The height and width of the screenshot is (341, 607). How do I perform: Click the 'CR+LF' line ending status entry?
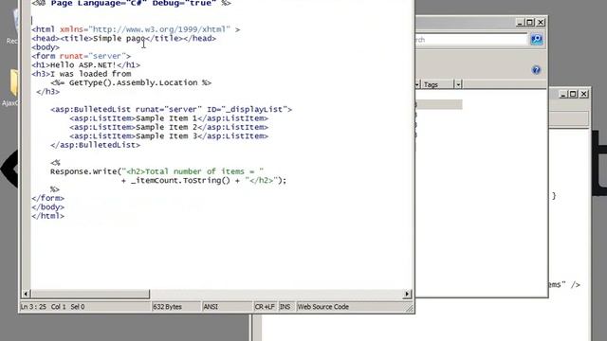coord(265,307)
